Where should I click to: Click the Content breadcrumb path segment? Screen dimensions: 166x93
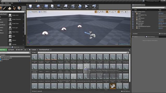[x=34, y=50]
